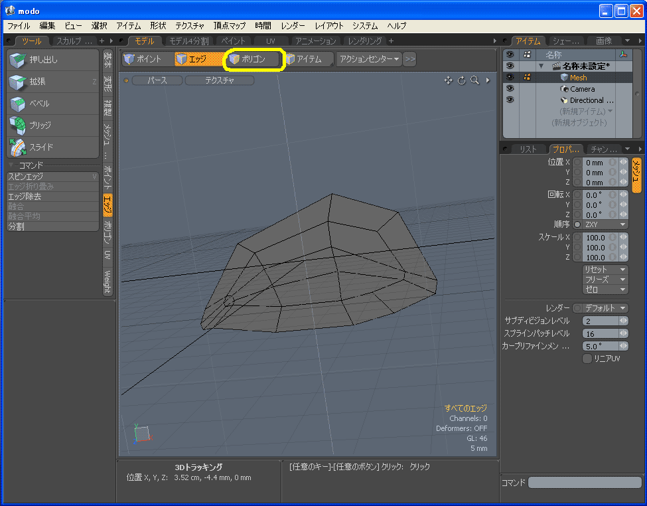Click the Mesh item cube icon
This screenshot has height=506, width=647.
(564, 77)
